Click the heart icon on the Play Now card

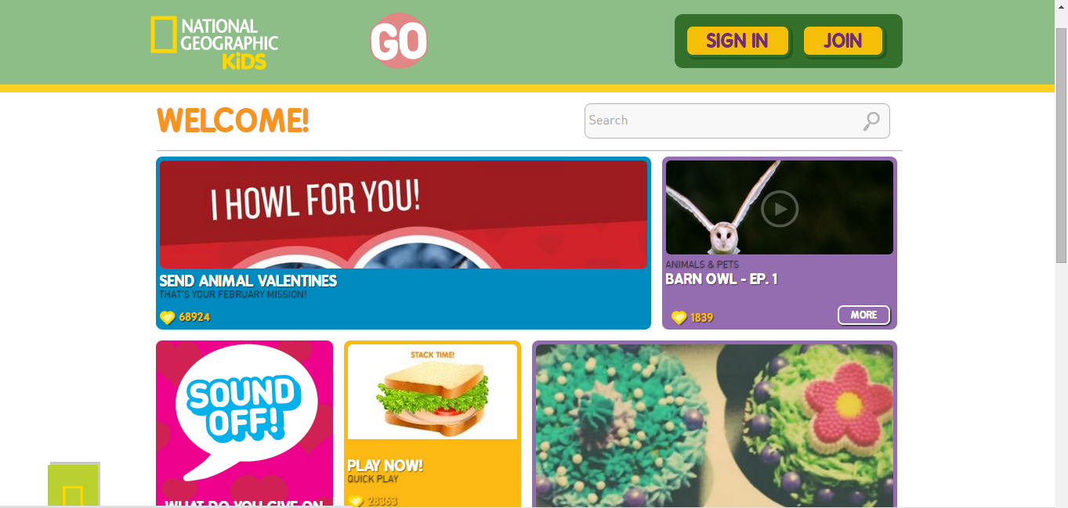coord(356,501)
